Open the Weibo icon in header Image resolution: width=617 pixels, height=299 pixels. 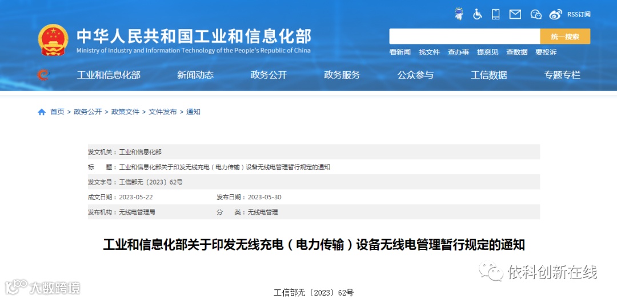point(556,14)
